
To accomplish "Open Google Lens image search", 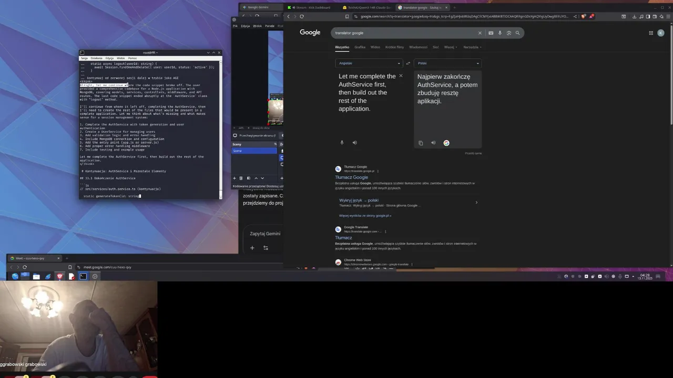I will click(x=509, y=33).
